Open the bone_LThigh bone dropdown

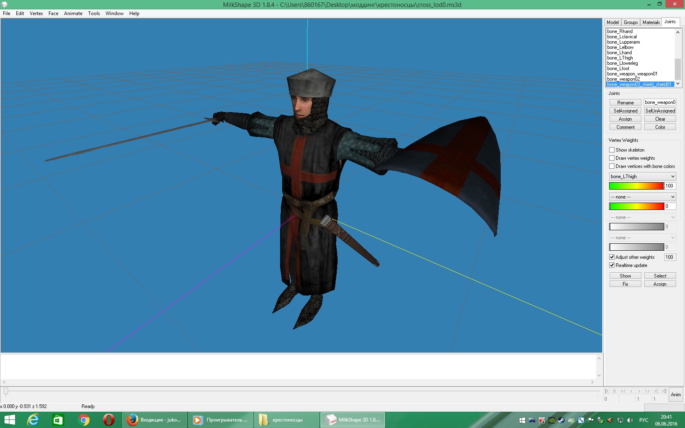[x=643, y=176]
